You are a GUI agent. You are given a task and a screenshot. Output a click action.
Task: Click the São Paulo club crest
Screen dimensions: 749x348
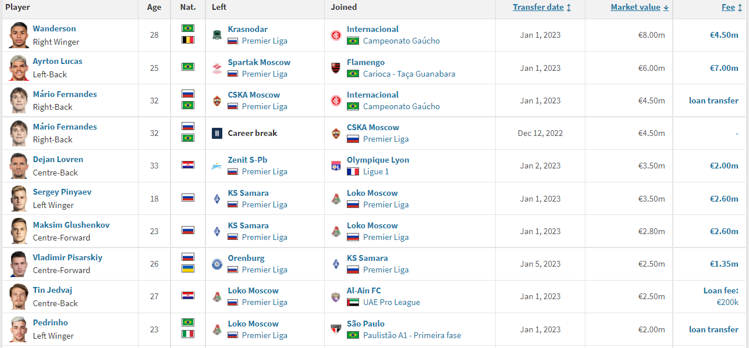pos(336,329)
